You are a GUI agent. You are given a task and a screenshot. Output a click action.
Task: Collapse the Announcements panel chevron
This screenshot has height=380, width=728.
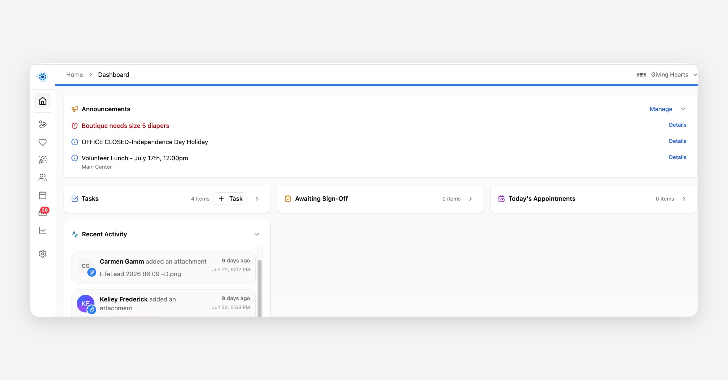click(x=683, y=109)
